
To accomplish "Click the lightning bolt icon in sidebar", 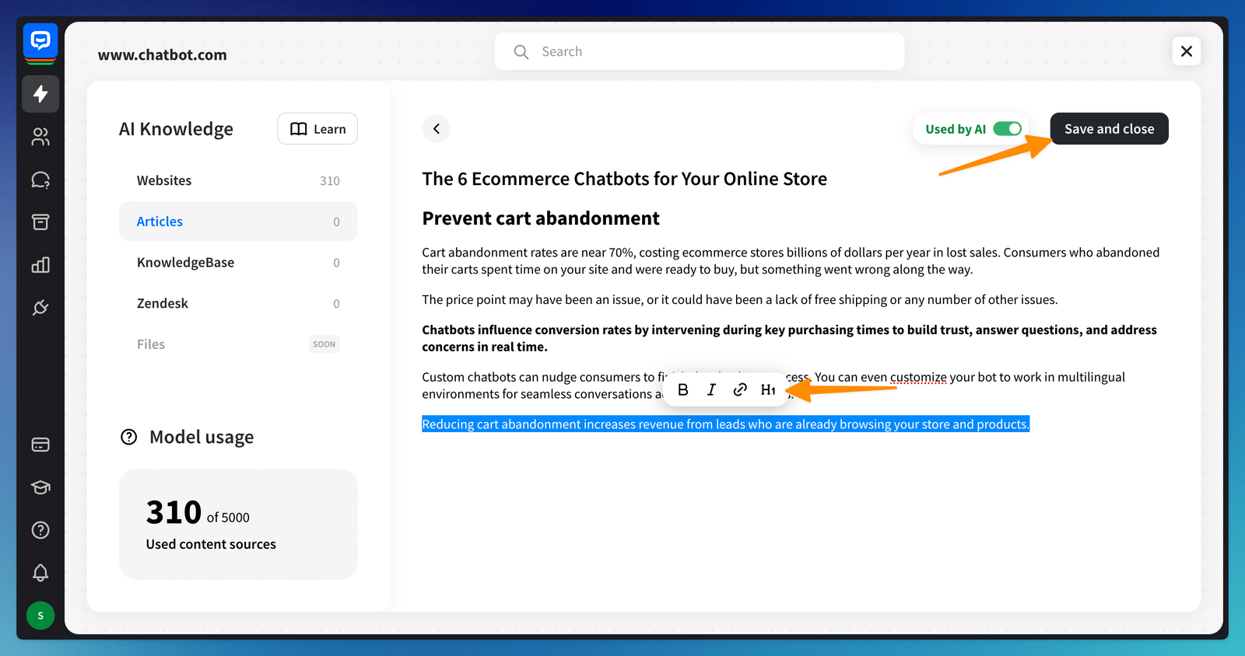I will click(40, 94).
